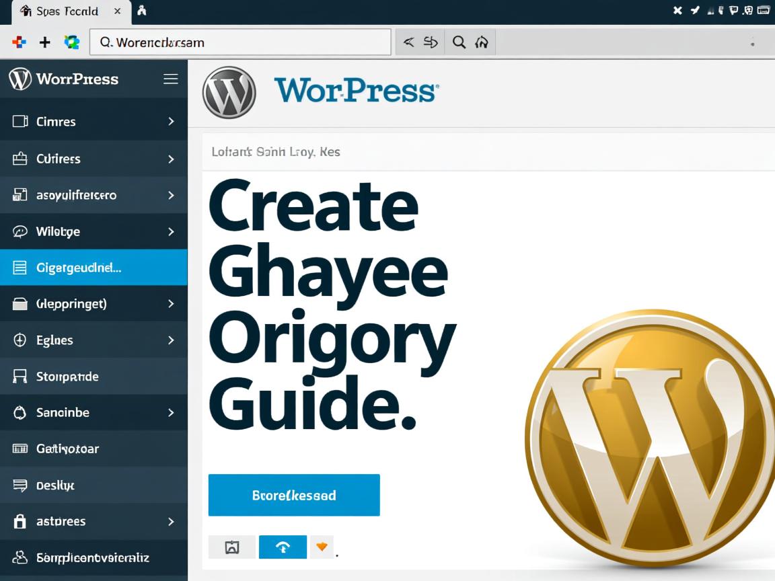Click inside the Worenclursam address bar

239,42
